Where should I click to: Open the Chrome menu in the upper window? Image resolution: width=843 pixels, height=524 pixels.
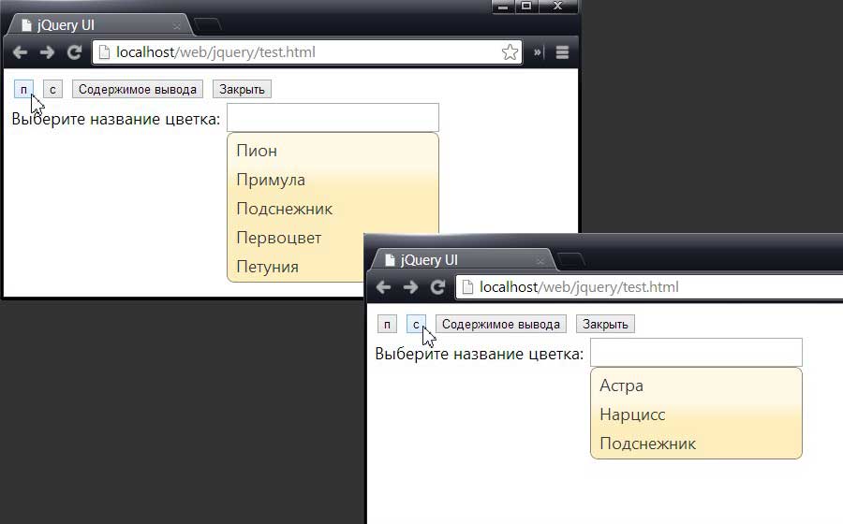(x=562, y=52)
